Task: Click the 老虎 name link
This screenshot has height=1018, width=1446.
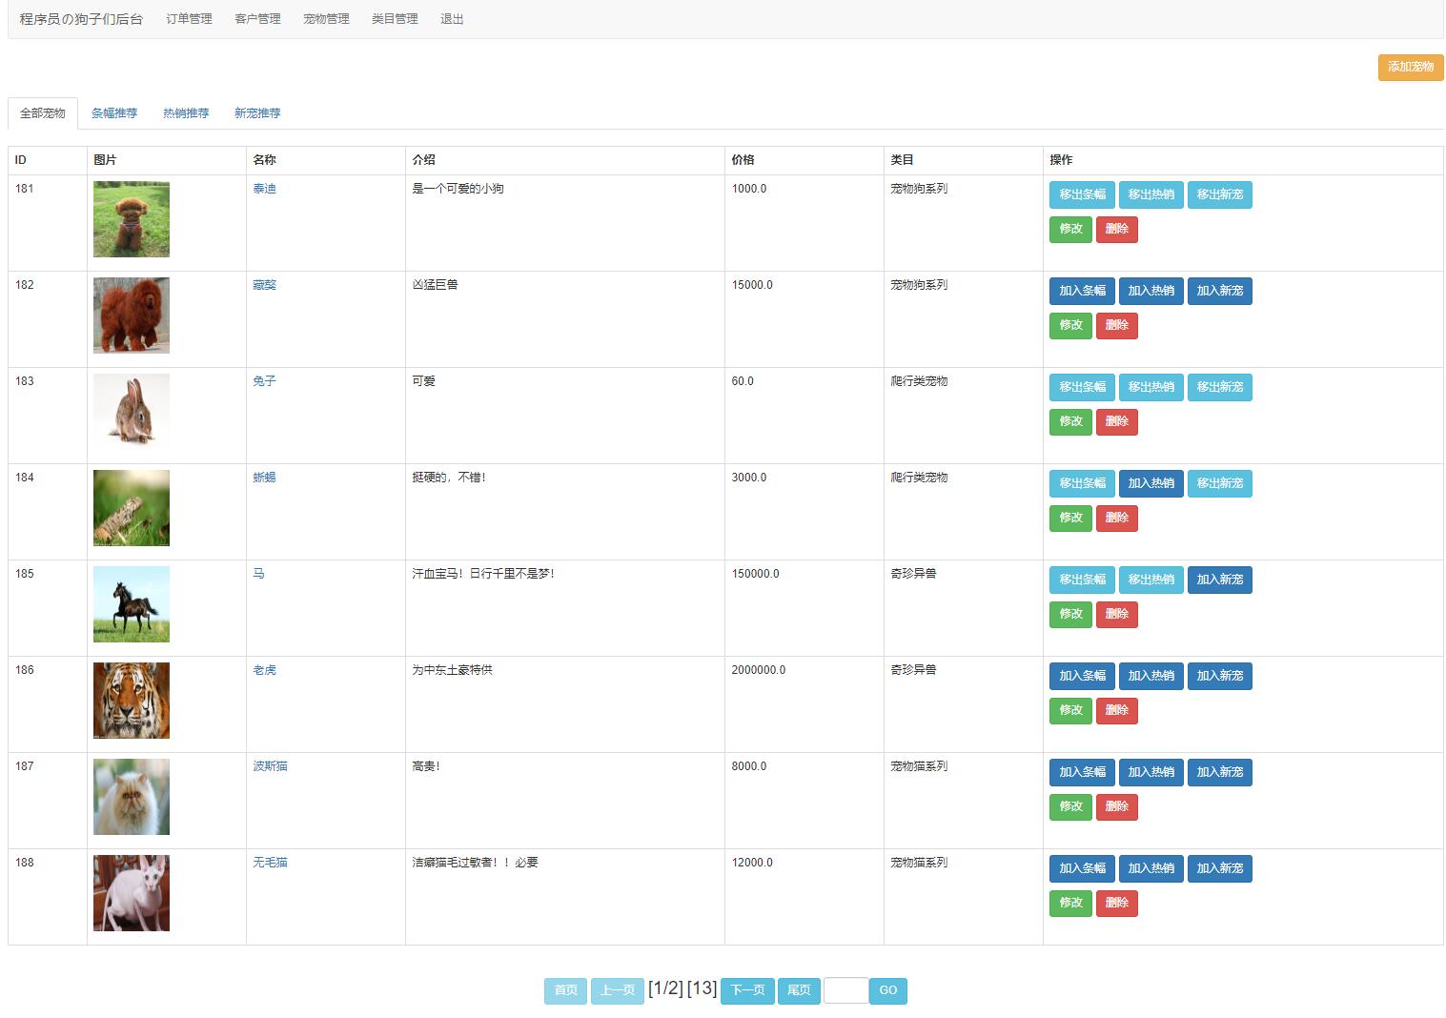Action: pos(264,670)
